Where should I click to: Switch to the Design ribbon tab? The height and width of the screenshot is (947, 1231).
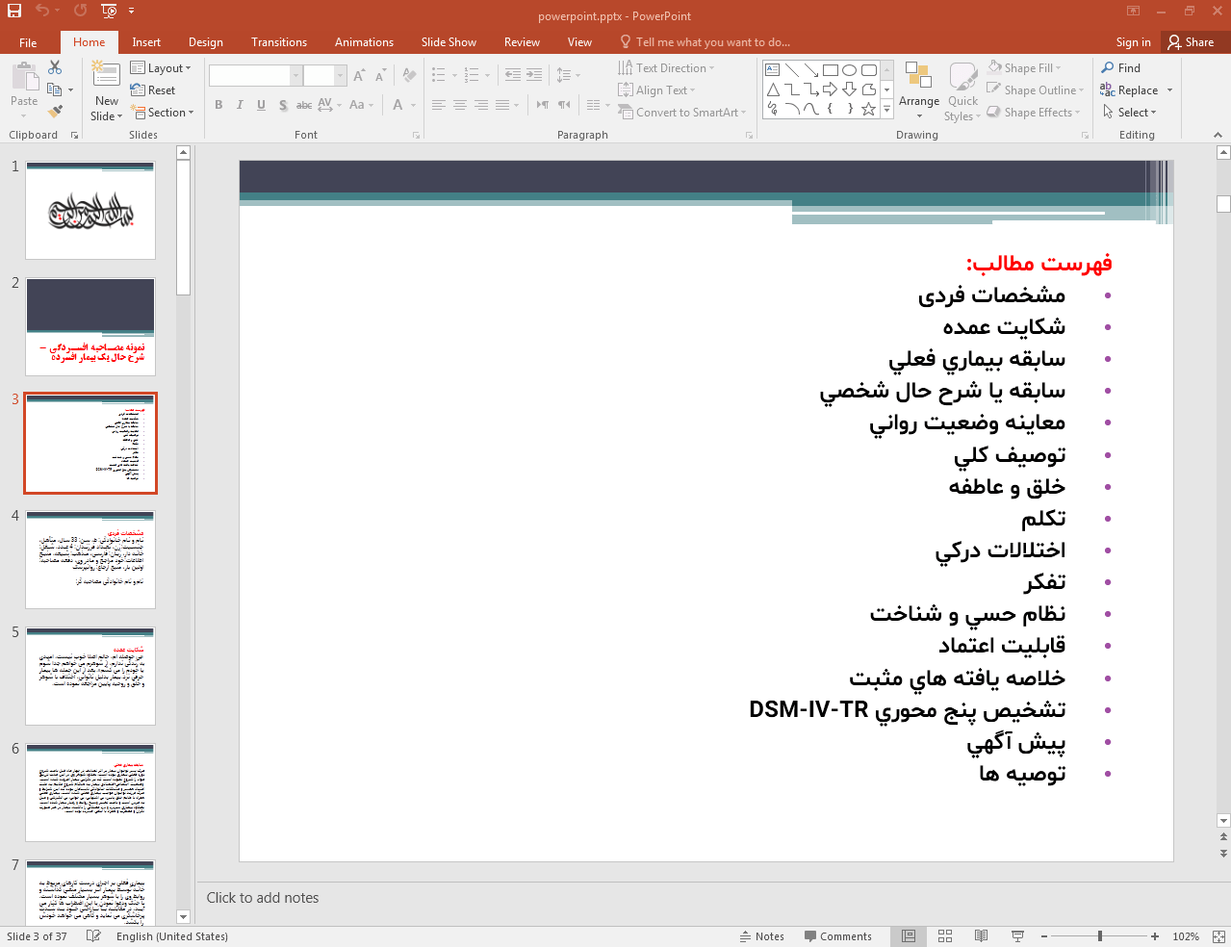point(205,42)
